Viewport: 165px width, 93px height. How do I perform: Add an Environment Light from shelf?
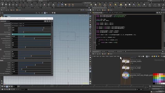pos(121,5)
